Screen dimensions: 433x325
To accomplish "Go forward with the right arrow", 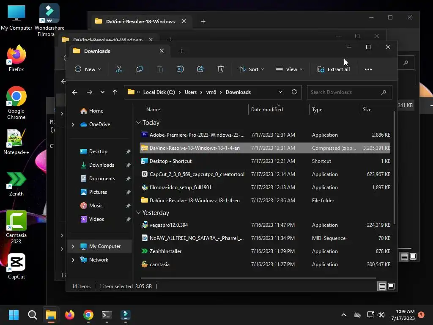I will click(x=90, y=92).
